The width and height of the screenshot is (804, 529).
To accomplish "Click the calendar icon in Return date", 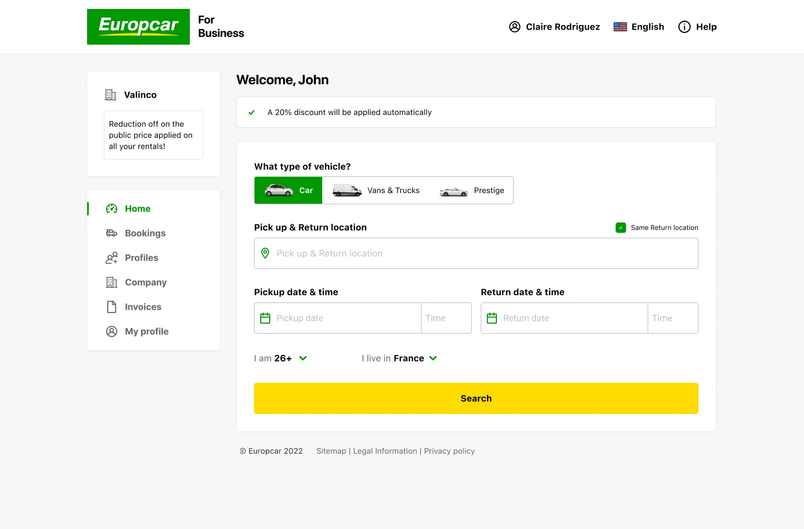I will point(492,318).
